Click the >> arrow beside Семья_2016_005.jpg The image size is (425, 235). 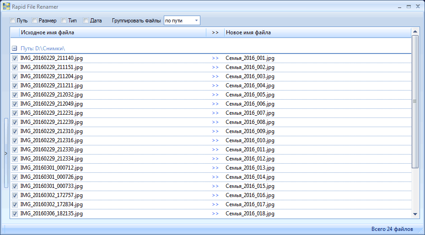click(215, 95)
